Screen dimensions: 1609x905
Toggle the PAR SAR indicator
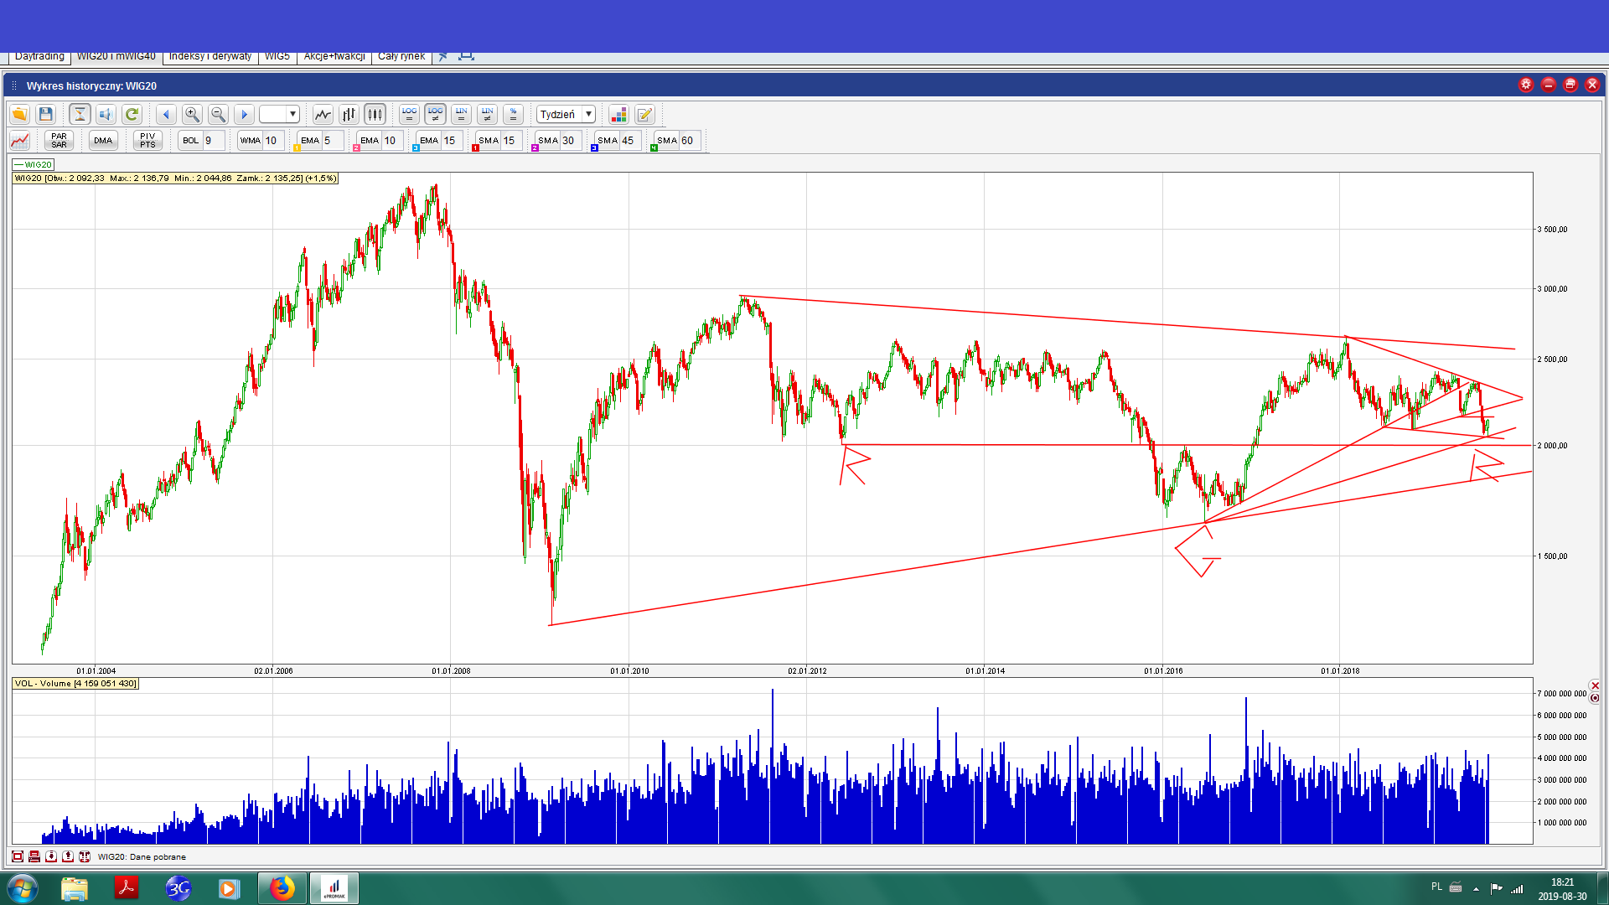pyautogui.click(x=59, y=141)
